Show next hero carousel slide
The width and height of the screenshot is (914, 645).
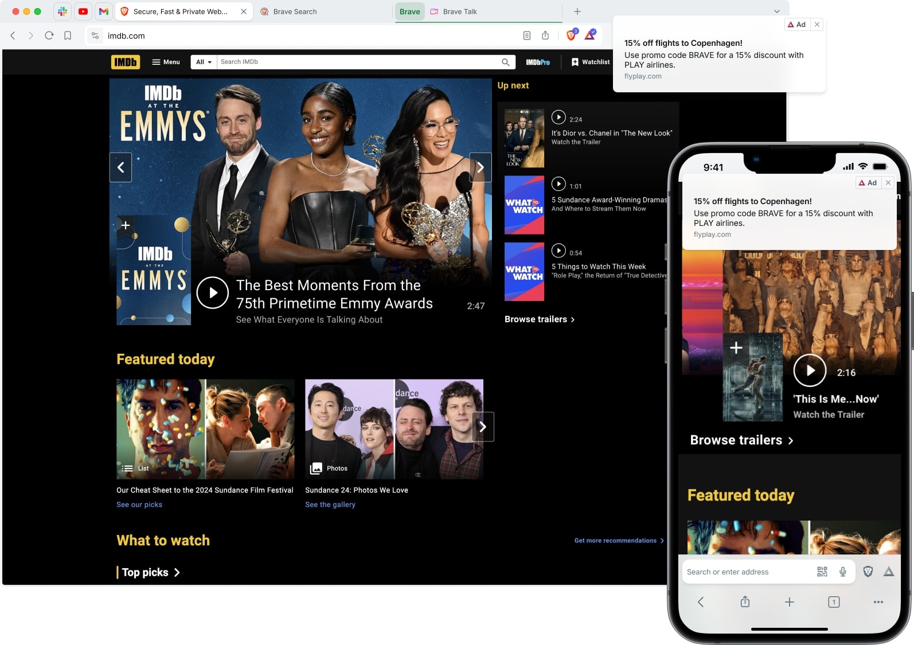click(x=481, y=167)
